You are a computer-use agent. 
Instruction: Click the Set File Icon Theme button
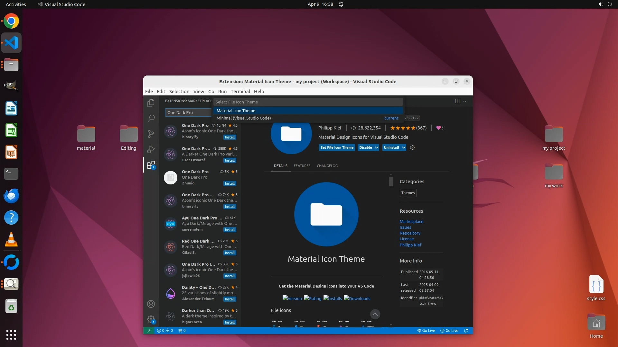(x=337, y=147)
